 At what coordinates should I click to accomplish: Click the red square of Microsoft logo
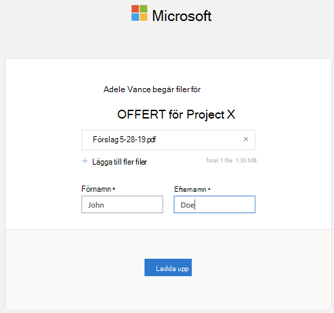(x=135, y=9)
